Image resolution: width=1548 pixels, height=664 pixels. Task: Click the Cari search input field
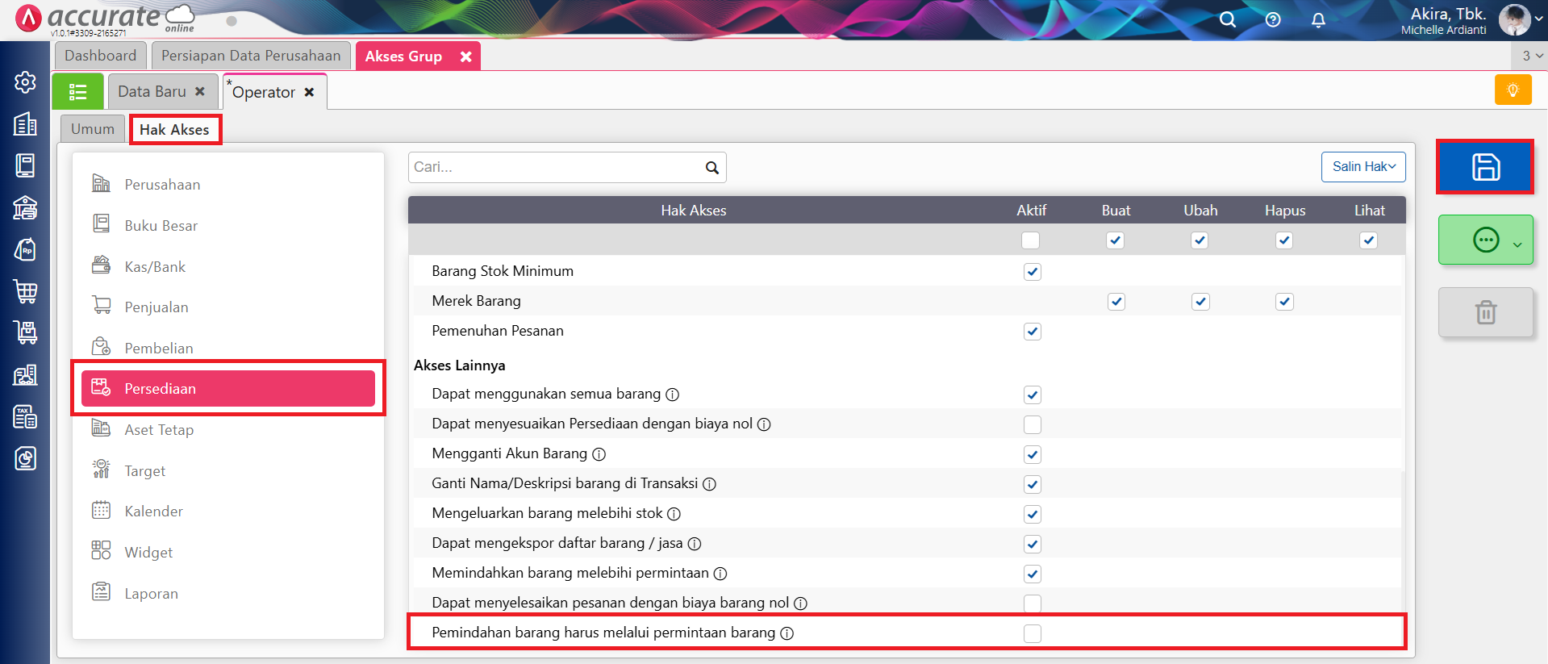tap(555, 167)
